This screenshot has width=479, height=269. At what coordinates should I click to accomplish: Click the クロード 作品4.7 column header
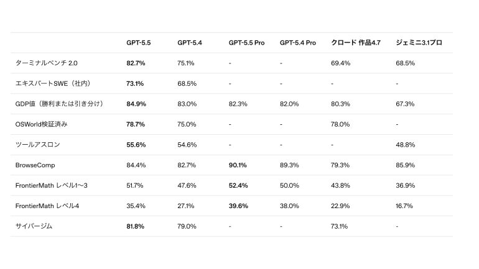(x=356, y=43)
